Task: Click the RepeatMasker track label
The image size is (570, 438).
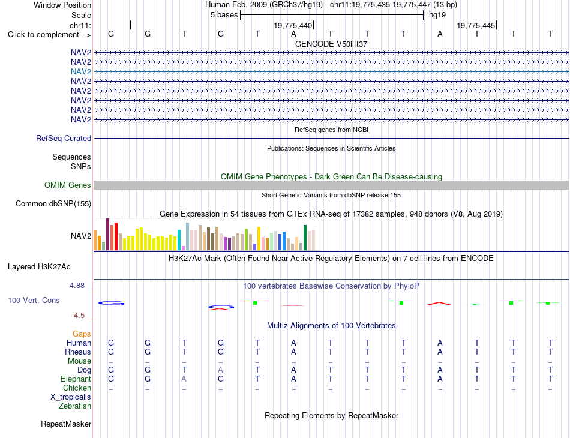Action: coord(66,424)
